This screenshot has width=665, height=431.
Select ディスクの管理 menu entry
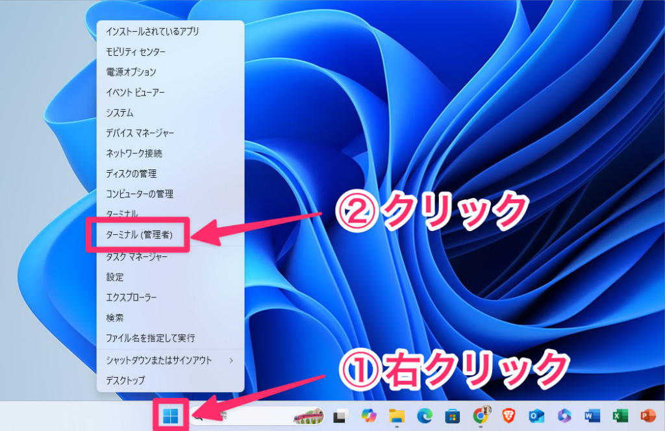point(131,174)
